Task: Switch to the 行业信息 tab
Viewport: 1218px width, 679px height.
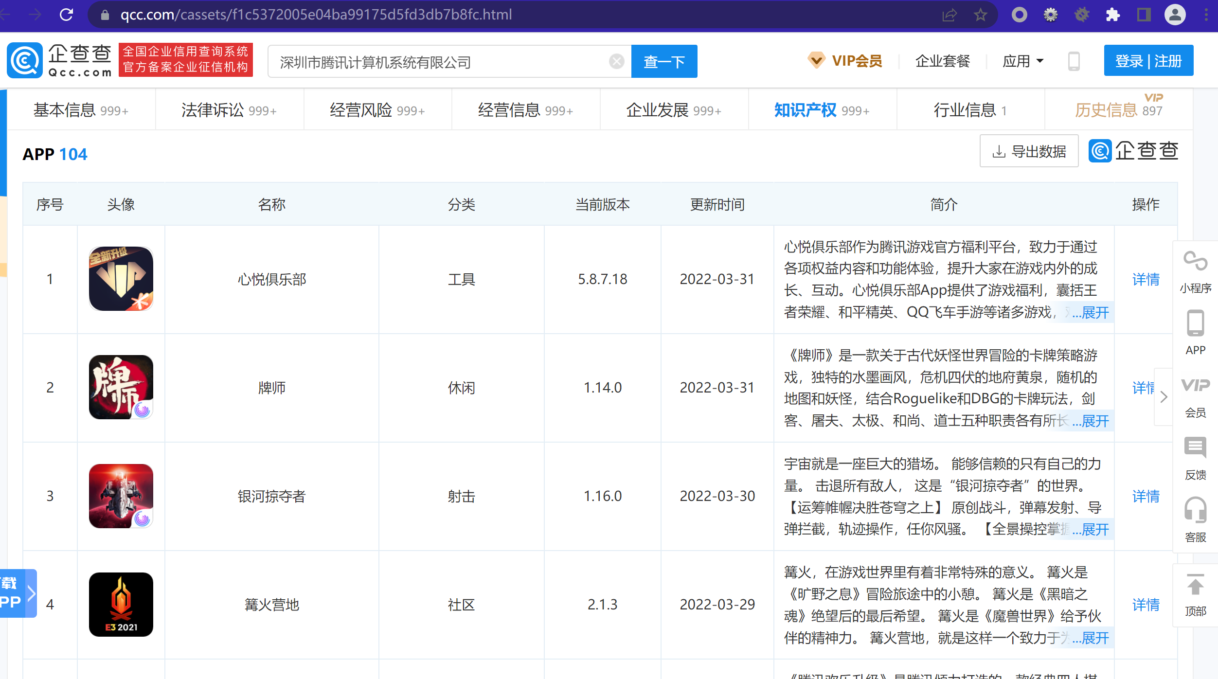Action: [970, 110]
